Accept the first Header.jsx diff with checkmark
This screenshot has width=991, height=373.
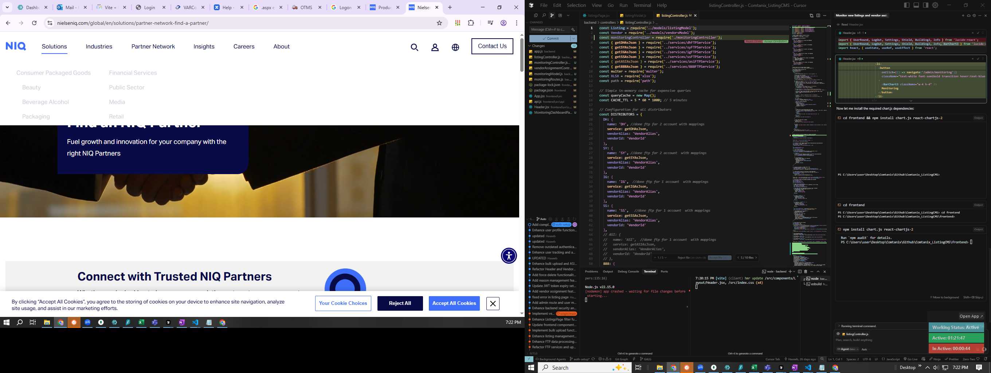click(978, 33)
